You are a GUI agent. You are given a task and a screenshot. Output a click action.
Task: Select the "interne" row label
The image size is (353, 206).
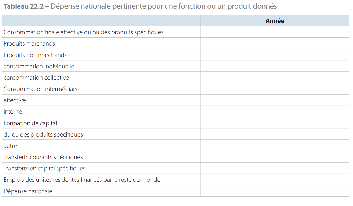(13, 112)
